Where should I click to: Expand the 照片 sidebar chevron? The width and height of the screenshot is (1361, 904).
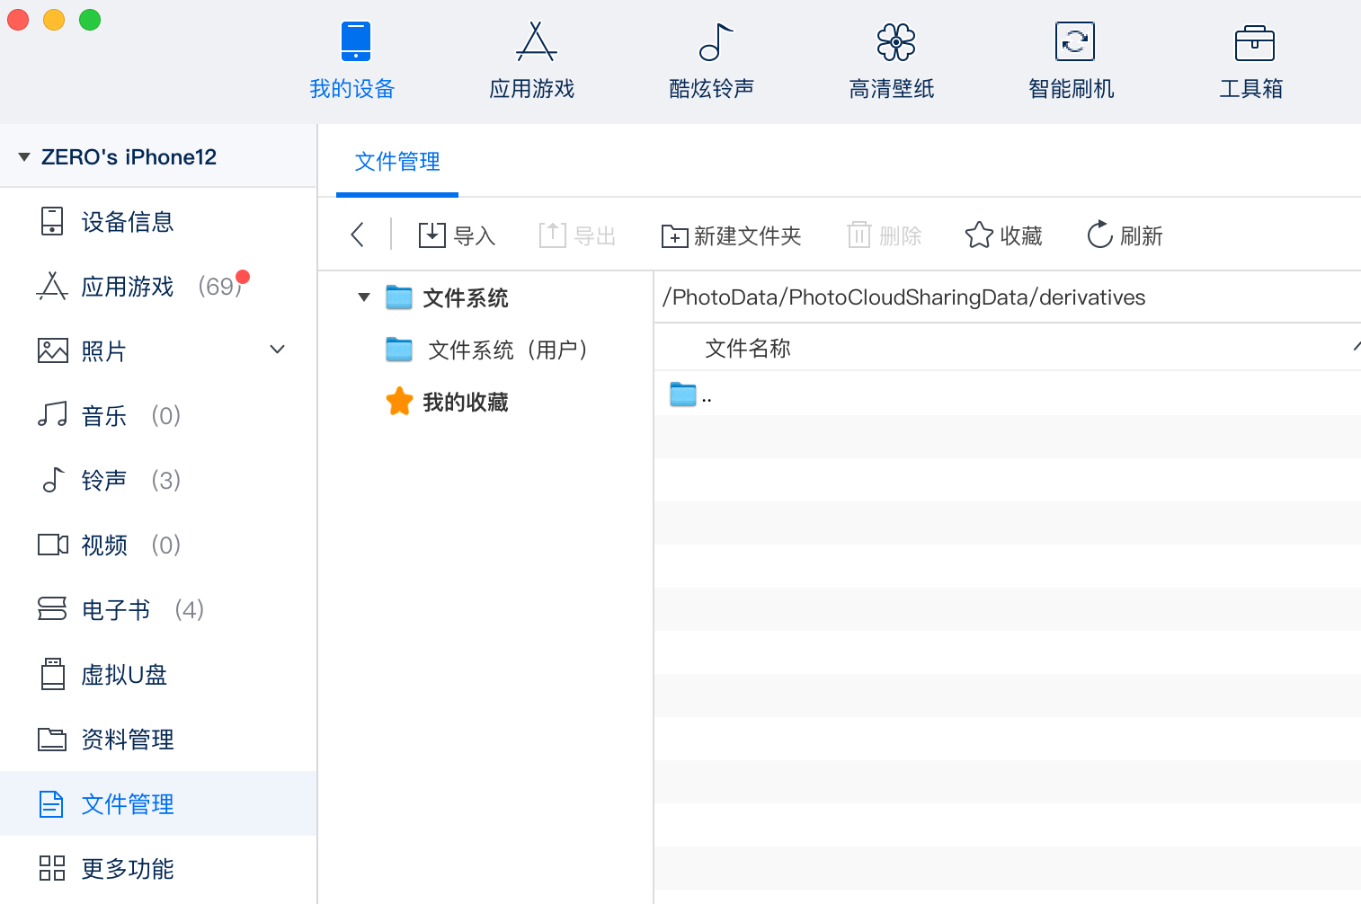pos(278,350)
